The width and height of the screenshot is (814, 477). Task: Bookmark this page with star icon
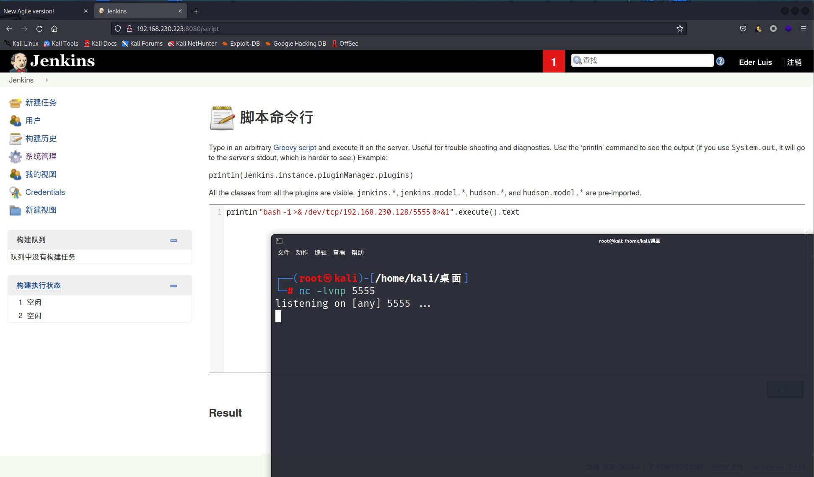click(x=680, y=29)
